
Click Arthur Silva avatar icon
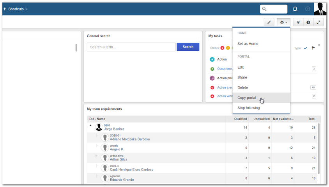coord(105,158)
